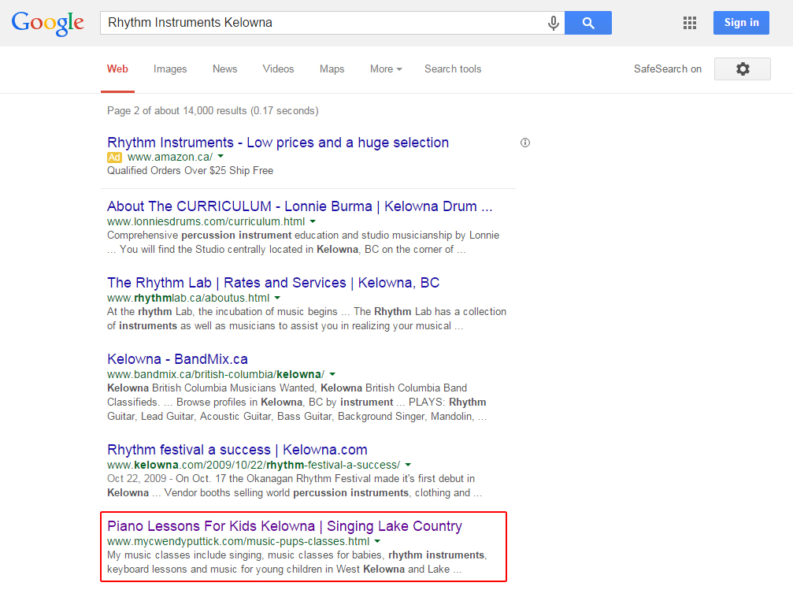
Task: Click the blue magnifier search button
Action: pos(588,23)
